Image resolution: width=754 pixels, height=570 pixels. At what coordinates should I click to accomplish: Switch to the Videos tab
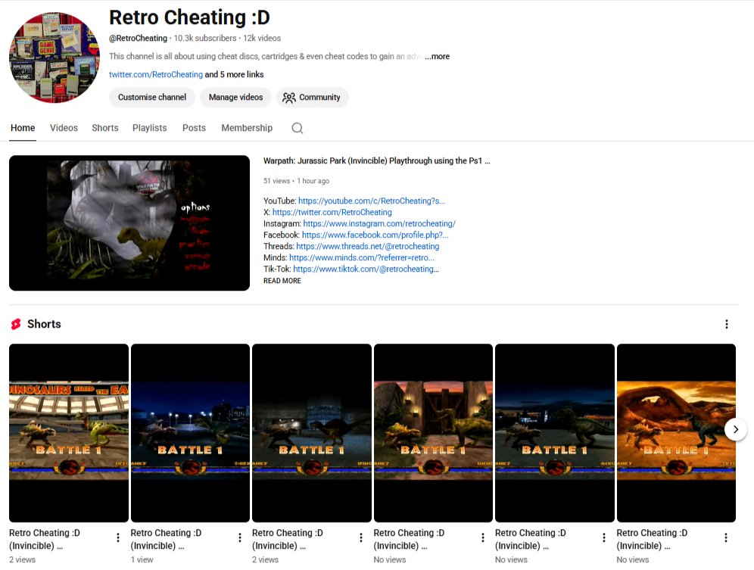coord(64,128)
